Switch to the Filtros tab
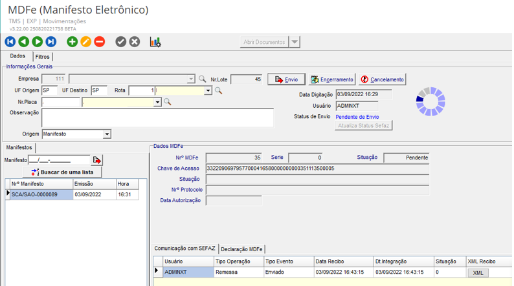Viewport: 514px width, 286px height. click(x=42, y=57)
